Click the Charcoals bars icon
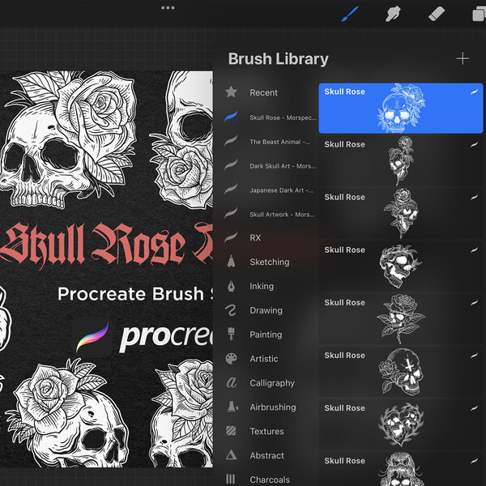Screen dimensions: 486x486 coord(230,479)
